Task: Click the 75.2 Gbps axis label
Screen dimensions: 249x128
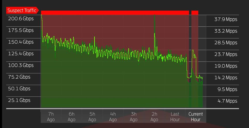Action: pyautogui.click(x=19, y=77)
